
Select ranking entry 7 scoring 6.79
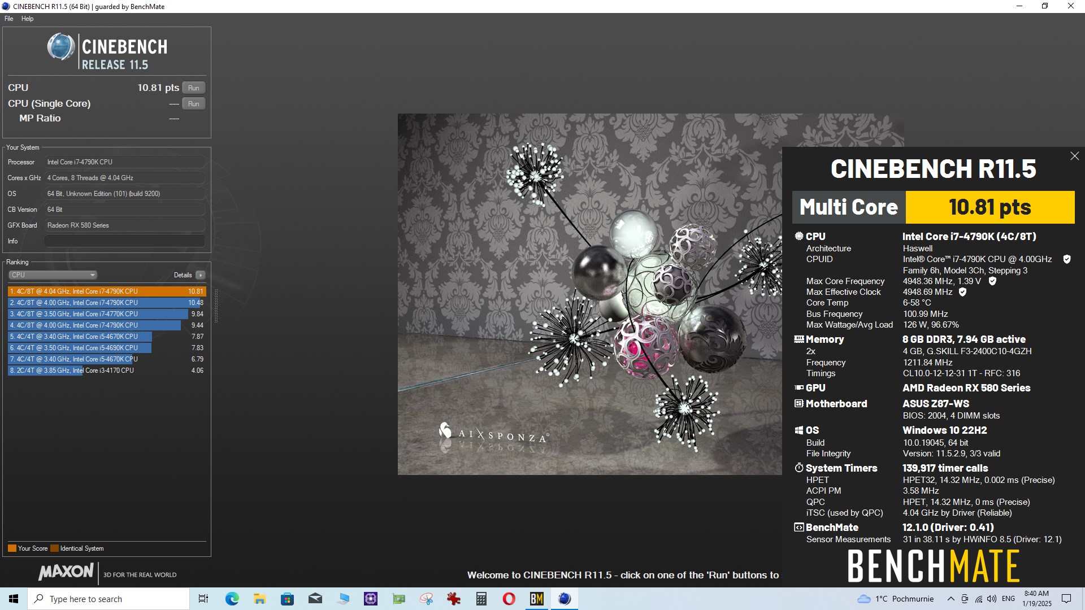pos(107,359)
